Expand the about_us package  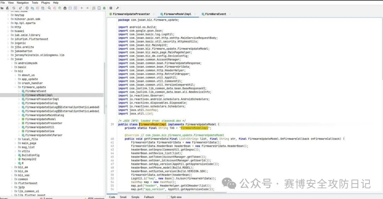click(15, 75)
